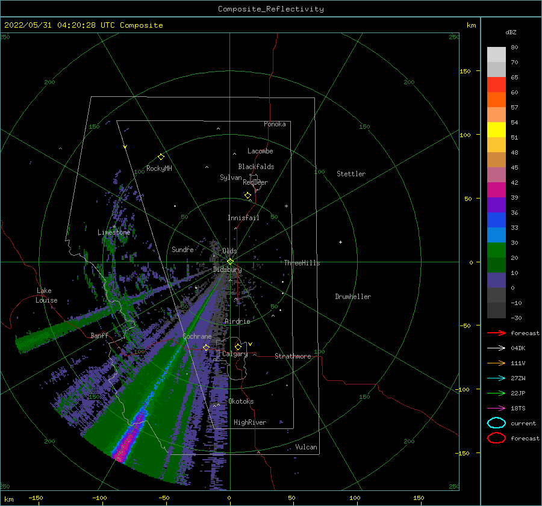The width and height of the screenshot is (542, 506).
Task: Click the RedDeer city label
Action: (x=255, y=182)
